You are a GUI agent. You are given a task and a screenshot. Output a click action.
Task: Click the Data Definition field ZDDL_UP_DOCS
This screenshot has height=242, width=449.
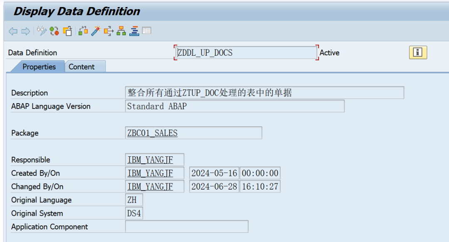tap(246, 53)
